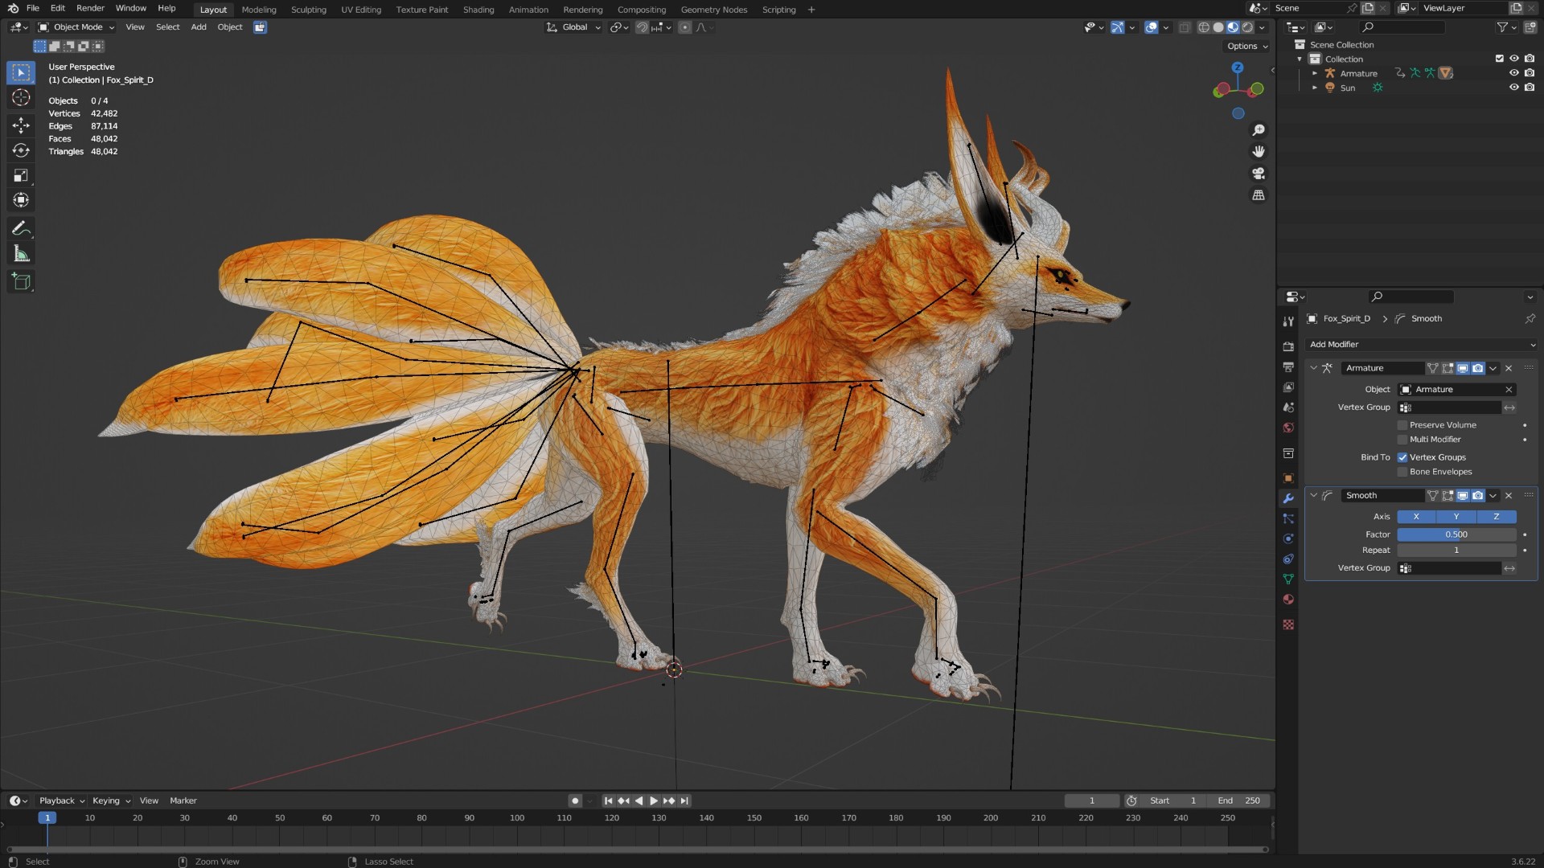Collapse the Smooth modifier panel
The image size is (1544, 868).
tap(1313, 496)
